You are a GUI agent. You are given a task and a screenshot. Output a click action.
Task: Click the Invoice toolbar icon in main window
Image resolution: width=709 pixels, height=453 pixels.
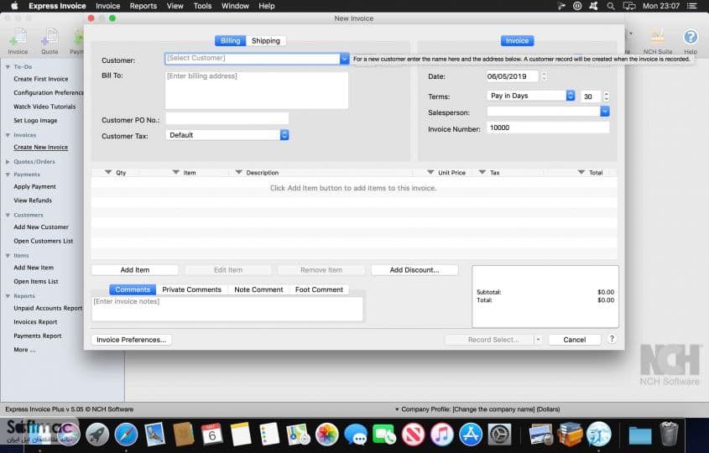click(x=18, y=41)
